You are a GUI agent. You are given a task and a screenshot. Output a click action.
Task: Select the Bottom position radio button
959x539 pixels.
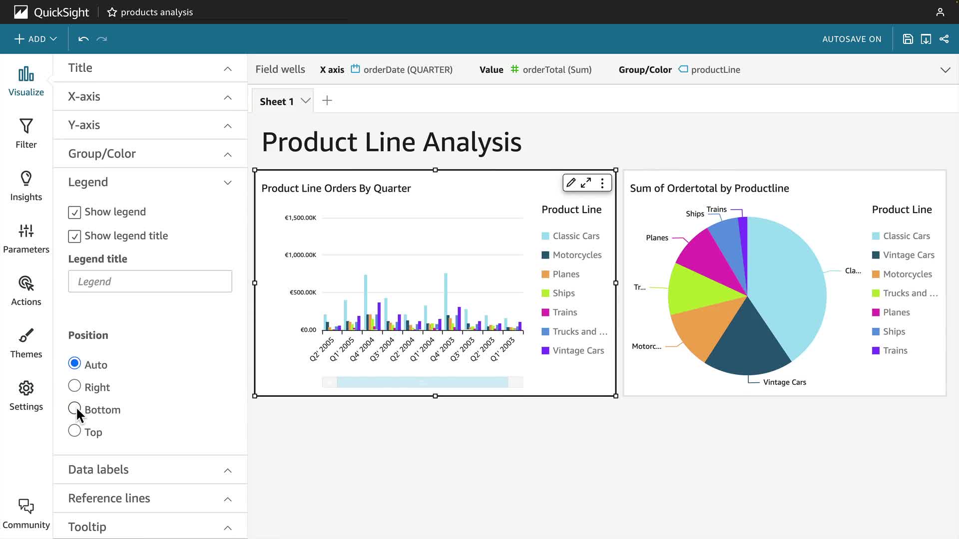(x=74, y=408)
